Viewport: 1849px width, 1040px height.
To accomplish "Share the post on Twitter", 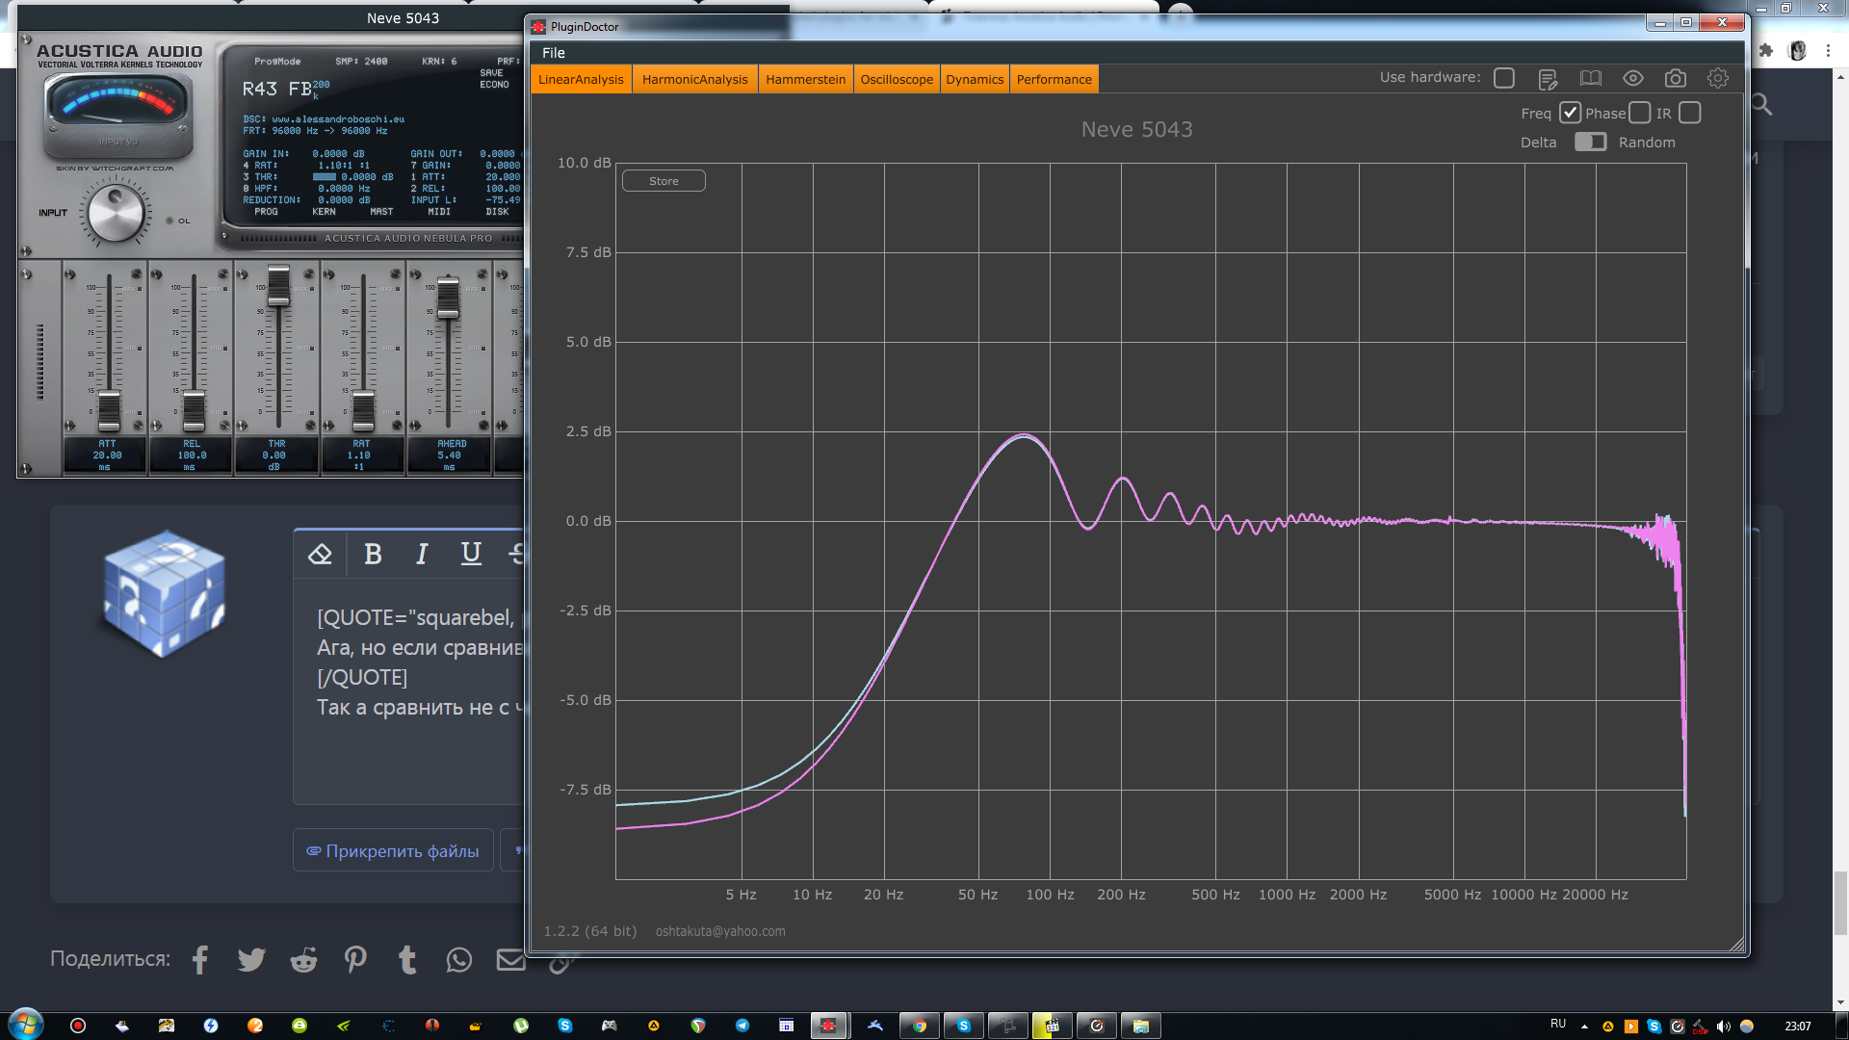I will point(251,959).
